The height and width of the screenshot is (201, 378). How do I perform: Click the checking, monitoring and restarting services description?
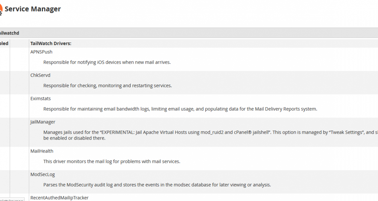(107, 86)
